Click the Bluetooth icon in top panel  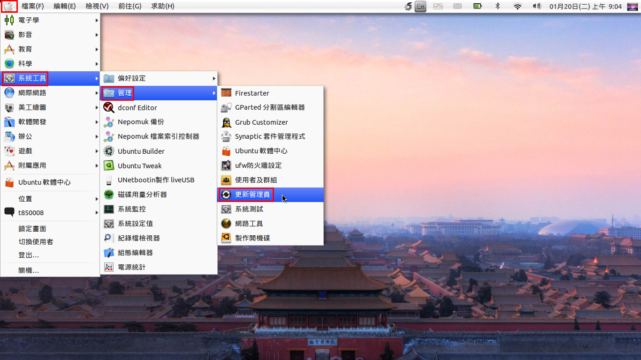point(498,7)
